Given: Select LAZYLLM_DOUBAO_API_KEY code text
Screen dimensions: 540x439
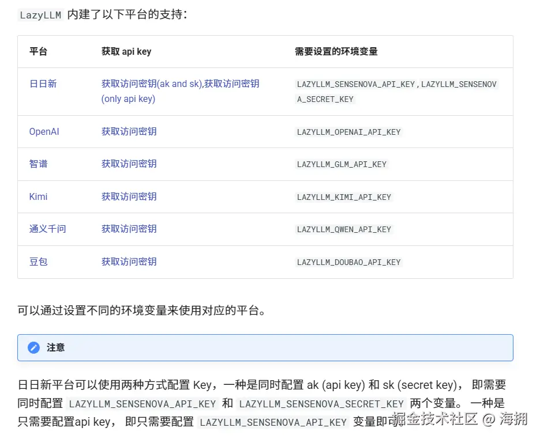Looking at the screenshot, I should [x=349, y=262].
